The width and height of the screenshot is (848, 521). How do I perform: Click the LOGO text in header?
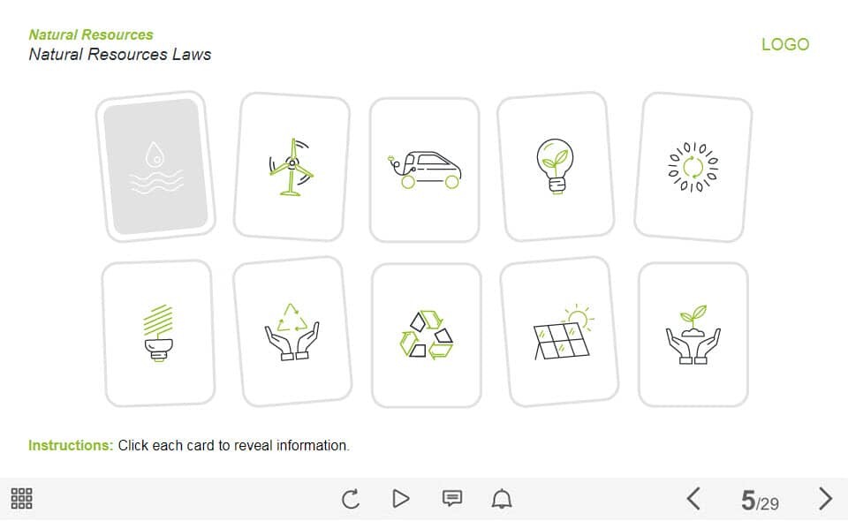(x=785, y=44)
